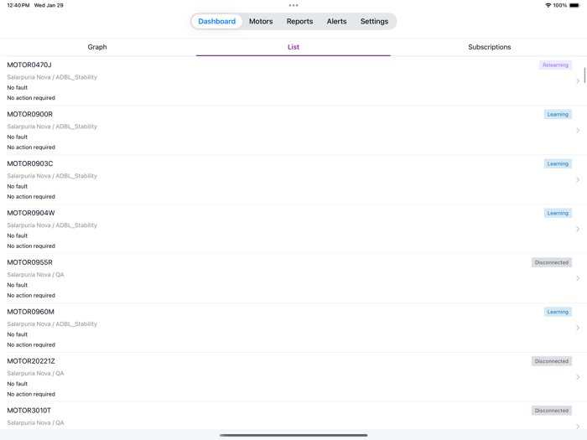Tap the three-dot multitasking icon

(293, 5)
